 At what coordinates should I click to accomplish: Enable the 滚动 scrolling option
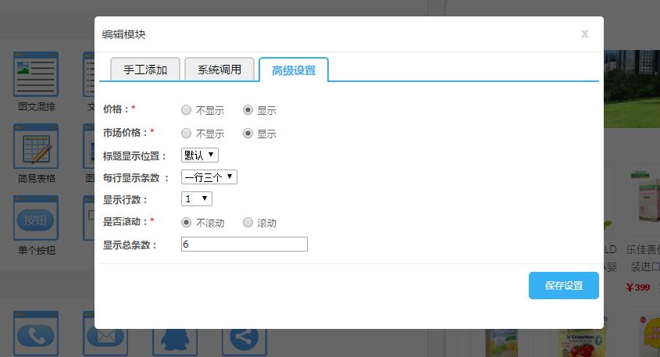(248, 223)
